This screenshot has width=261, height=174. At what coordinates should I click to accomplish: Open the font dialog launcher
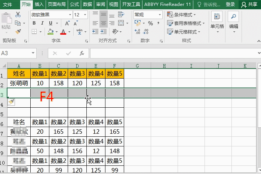(86, 41)
